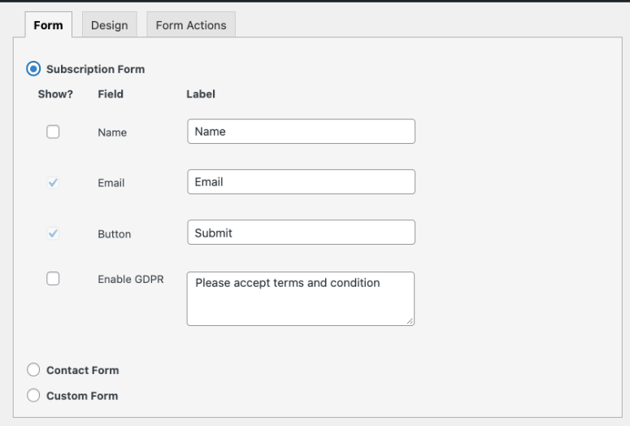Image resolution: width=630 pixels, height=426 pixels.
Task: Select the Subscription Form radio button
Action: click(x=33, y=69)
